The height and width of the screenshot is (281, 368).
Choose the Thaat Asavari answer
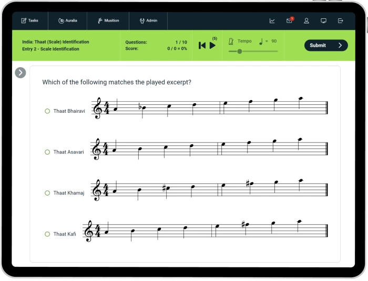click(47, 152)
